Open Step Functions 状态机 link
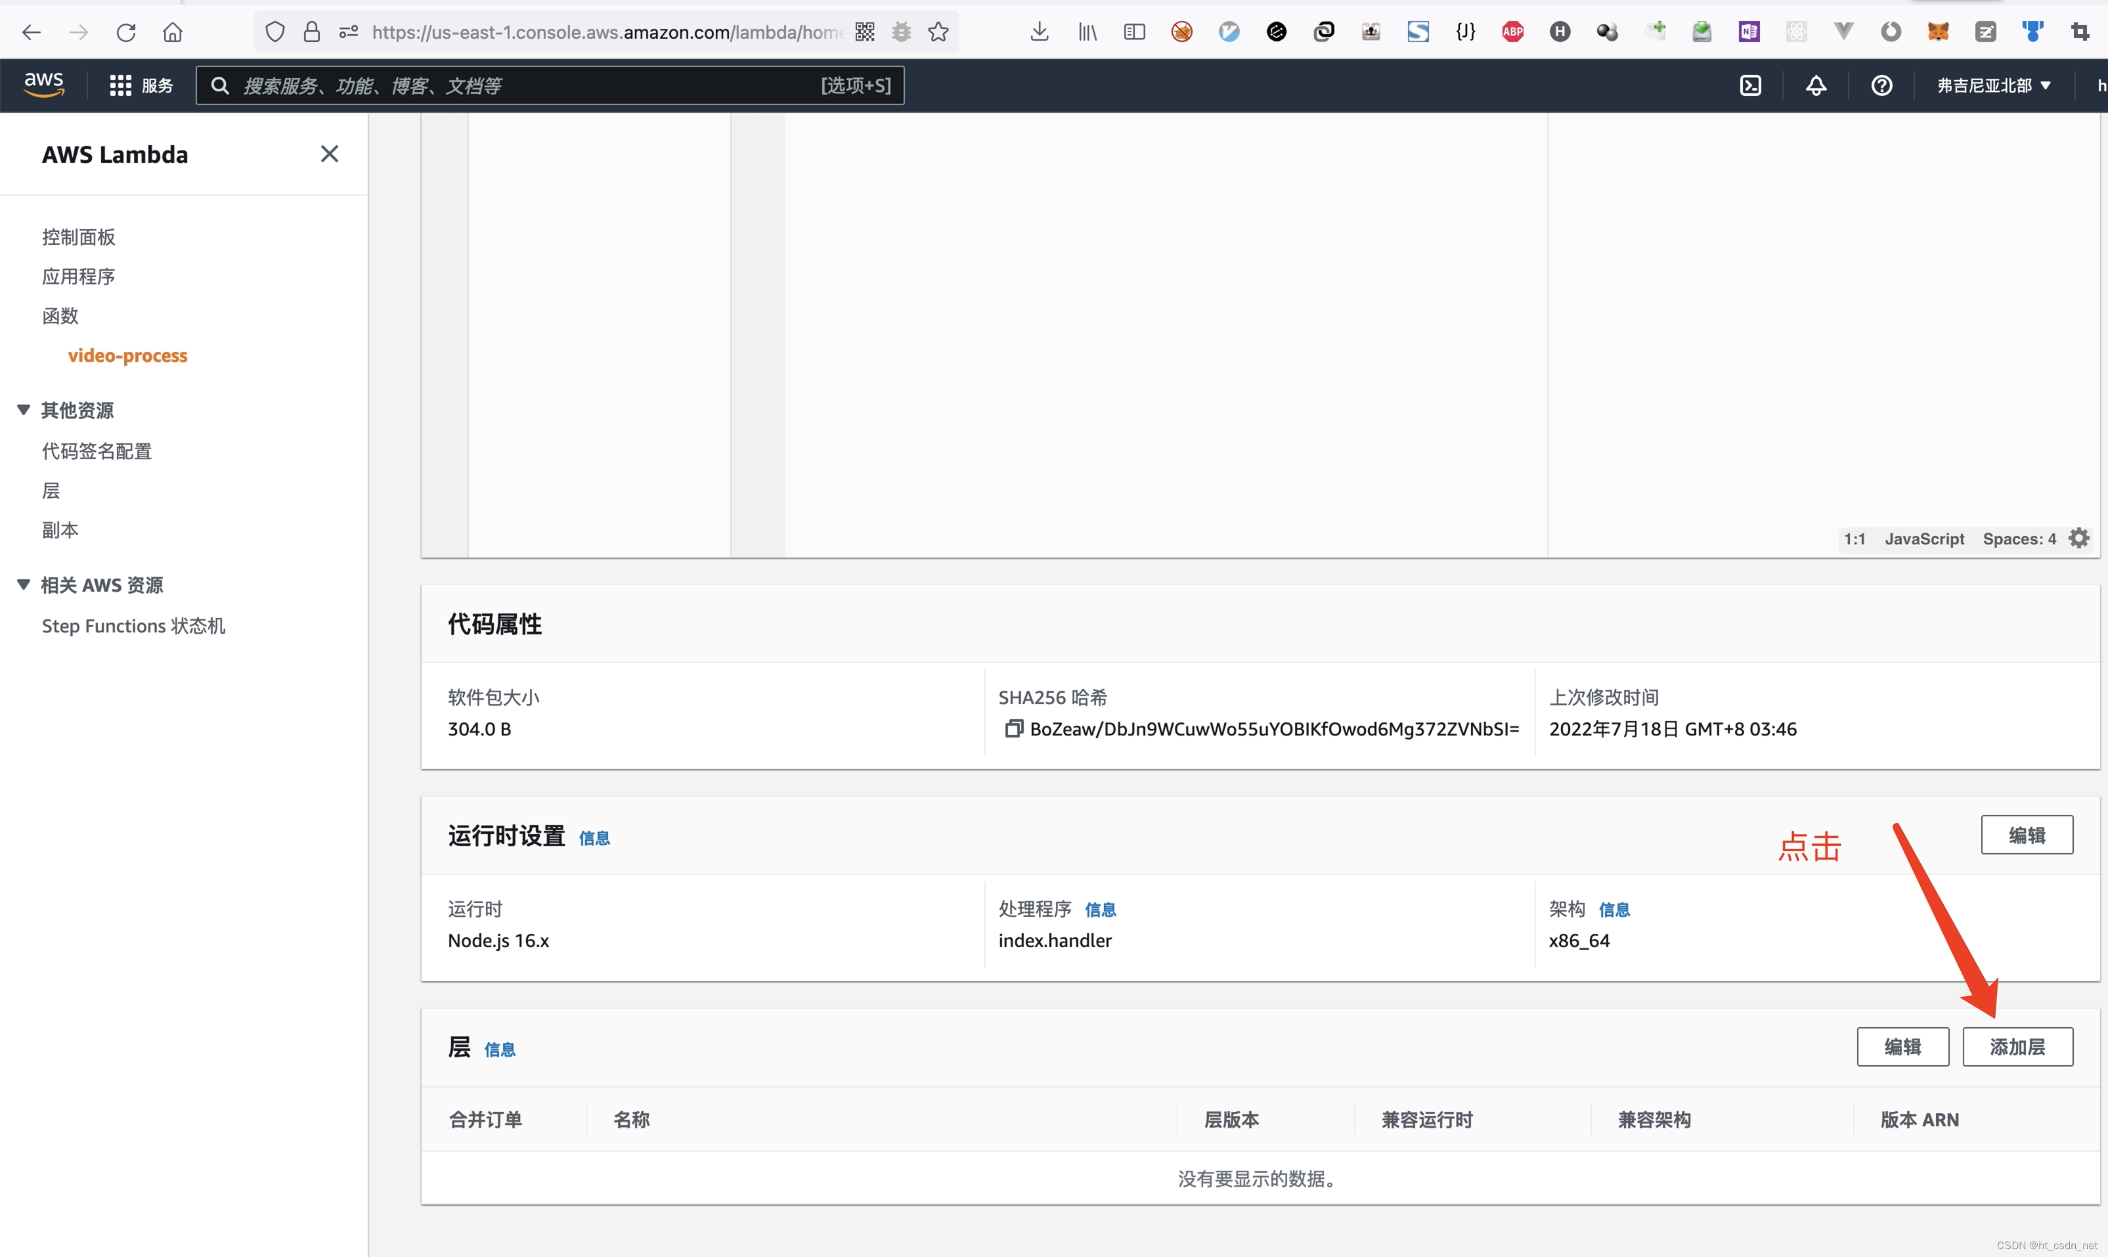Image resolution: width=2108 pixels, height=1257 pixels. 134,625
